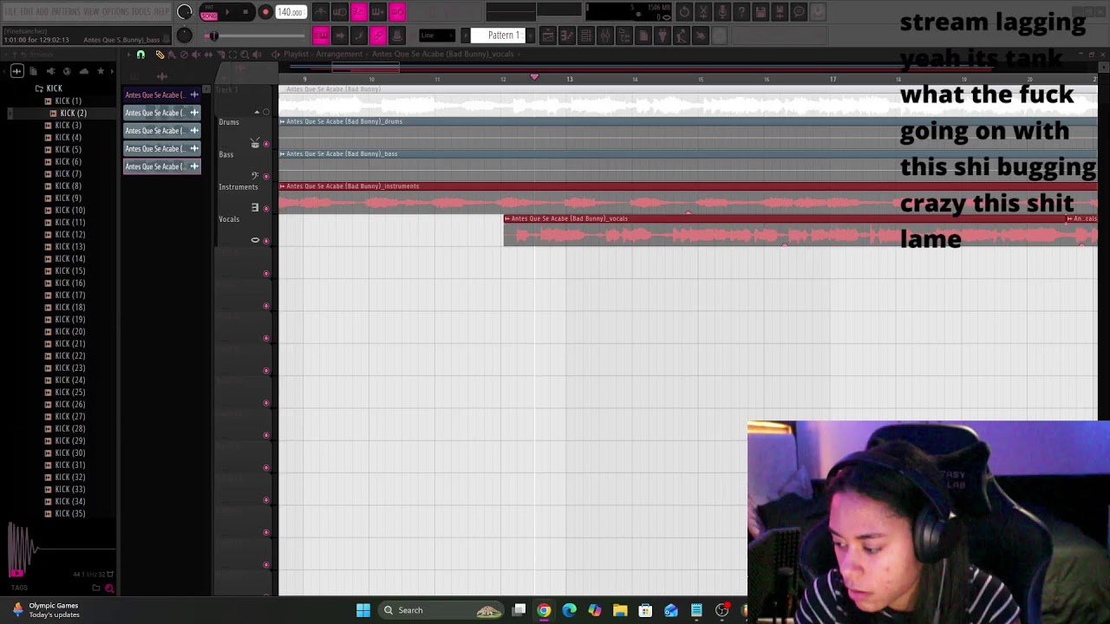This screenshot has height=624, width=1110.
Task: Select the Slice tool in playlist toolbar
Action: pyautogui.click(x=220, y=55)
